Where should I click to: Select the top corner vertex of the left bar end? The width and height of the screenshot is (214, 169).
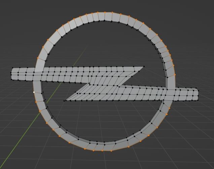(12, 68)
